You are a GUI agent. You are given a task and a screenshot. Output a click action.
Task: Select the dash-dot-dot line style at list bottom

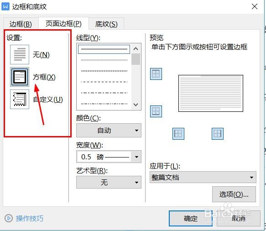click(x=104, y=104)
